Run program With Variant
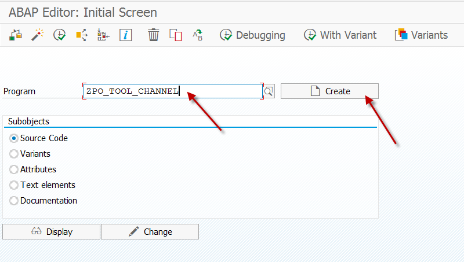 pos(340,35)
